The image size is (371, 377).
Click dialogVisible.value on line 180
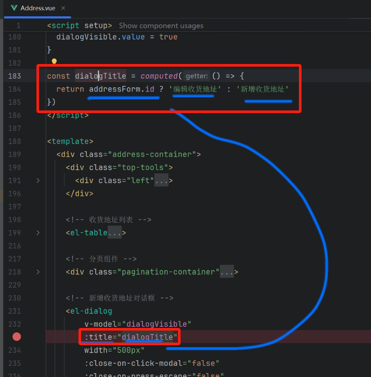point(100,37)
